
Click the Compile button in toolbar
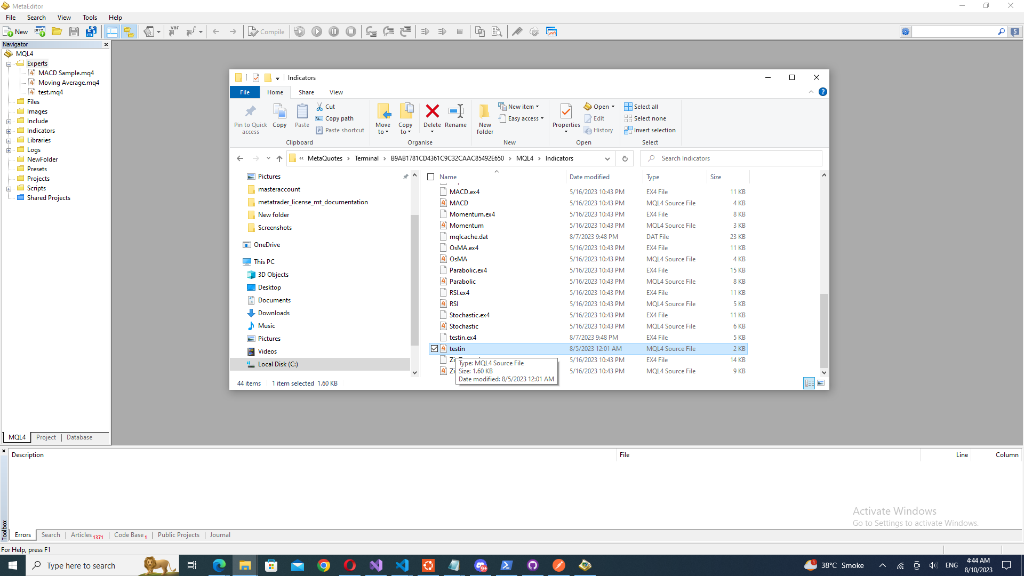tap(266, 32)
